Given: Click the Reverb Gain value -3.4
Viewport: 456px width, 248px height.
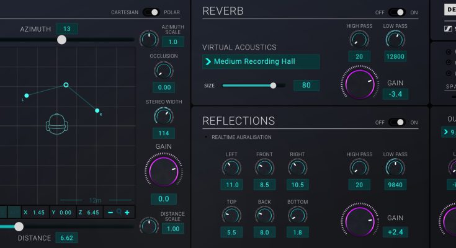Looking at the screenshot, I should coord(395,94).
